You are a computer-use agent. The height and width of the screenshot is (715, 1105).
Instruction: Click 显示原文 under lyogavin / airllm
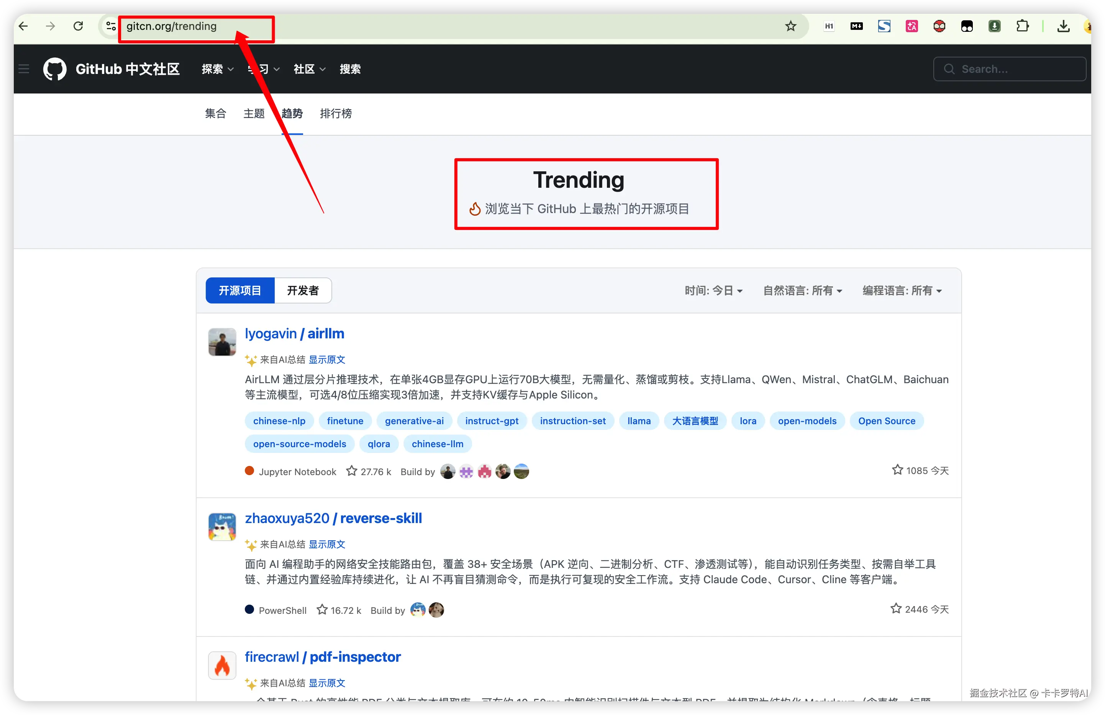pyautogui.click(x=327, y=360)
